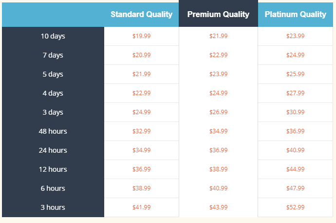Choose the $43.99 Premium 3-hour price
Image resolution: width=336 pixels, height=223 pixels.
point(218,207)
